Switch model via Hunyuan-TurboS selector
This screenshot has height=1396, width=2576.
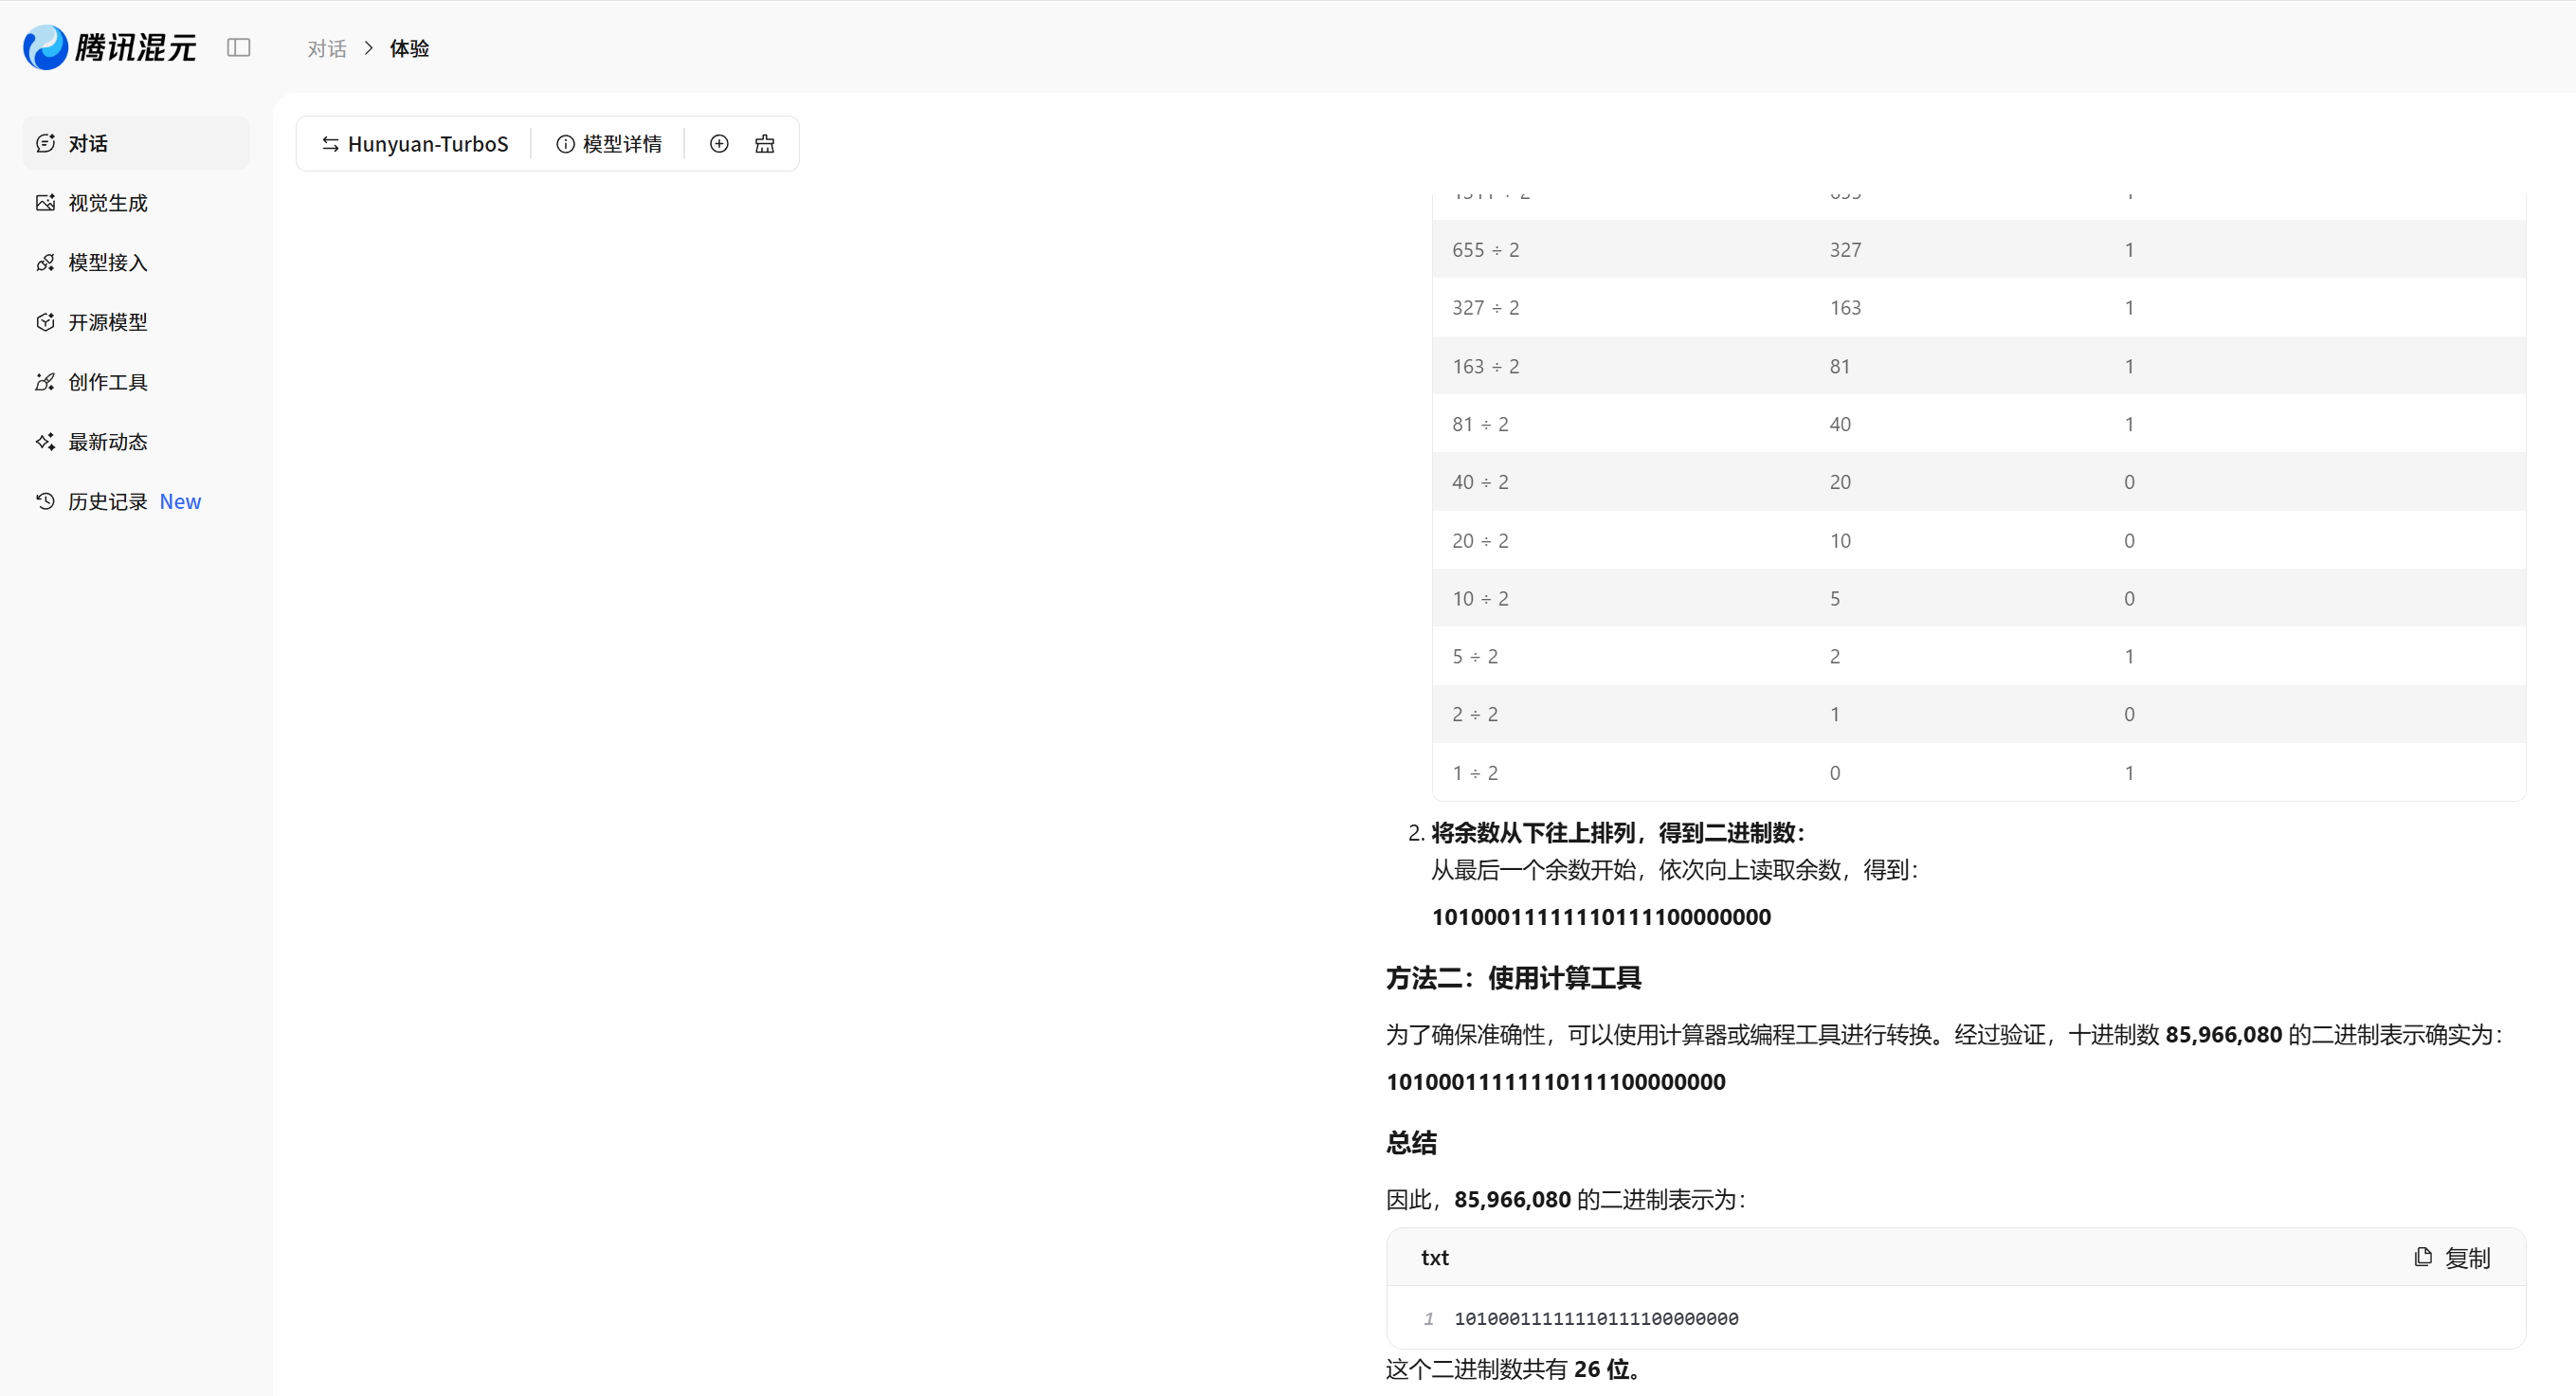point(415,144)
